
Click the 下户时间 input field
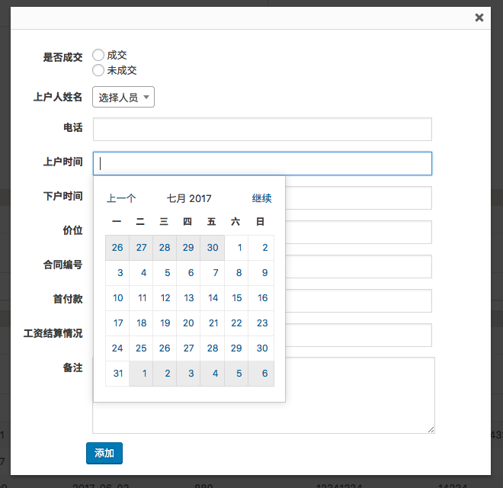tap(358, 198)
